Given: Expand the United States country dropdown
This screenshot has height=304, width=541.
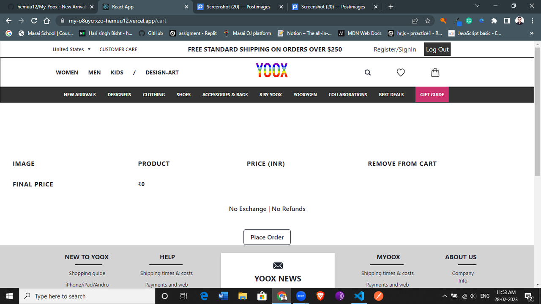Looking at the screenshot, I should tap(71, 49).
